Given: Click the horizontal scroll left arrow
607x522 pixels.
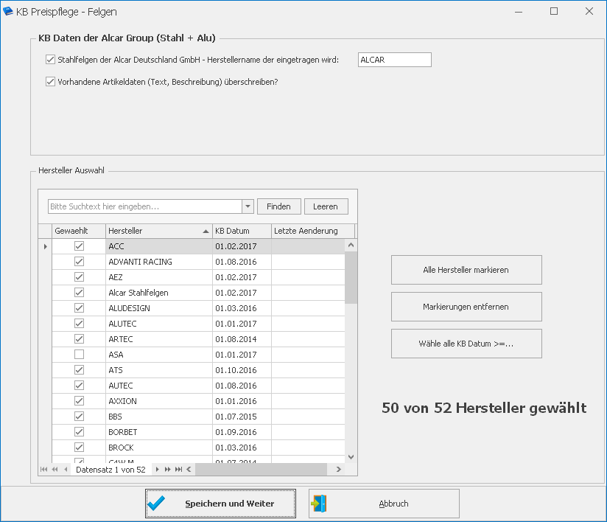Looking at the screenshot, I should click(x=189, y=470).
